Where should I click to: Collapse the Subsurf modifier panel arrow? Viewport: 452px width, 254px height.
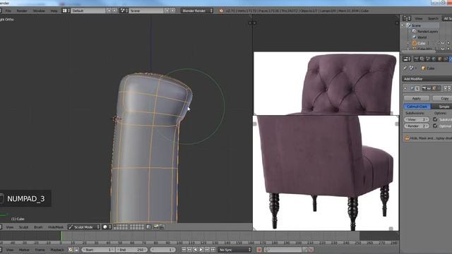(x=405, y=88)
